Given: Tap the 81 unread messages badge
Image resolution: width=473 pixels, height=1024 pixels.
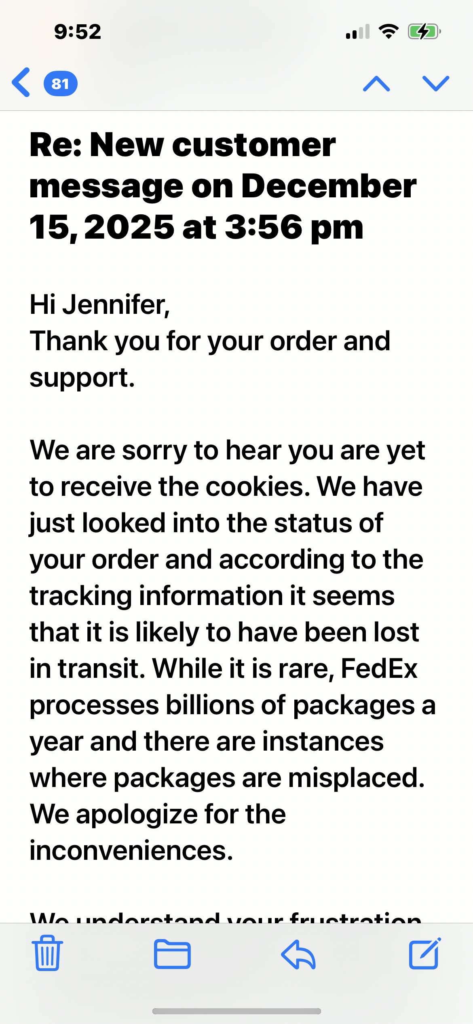Looking at the screenshot, I should pyautogui.click(x=60, y=84).
